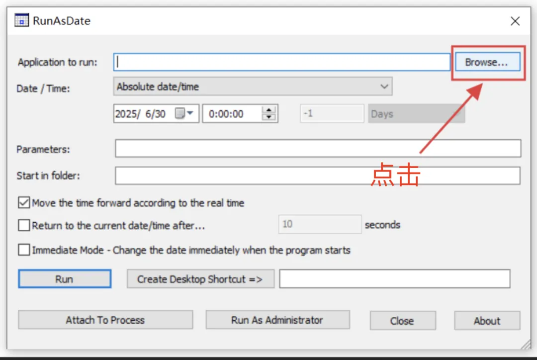
Task: Click the Close button at bottom
Action: pos(402,321)
